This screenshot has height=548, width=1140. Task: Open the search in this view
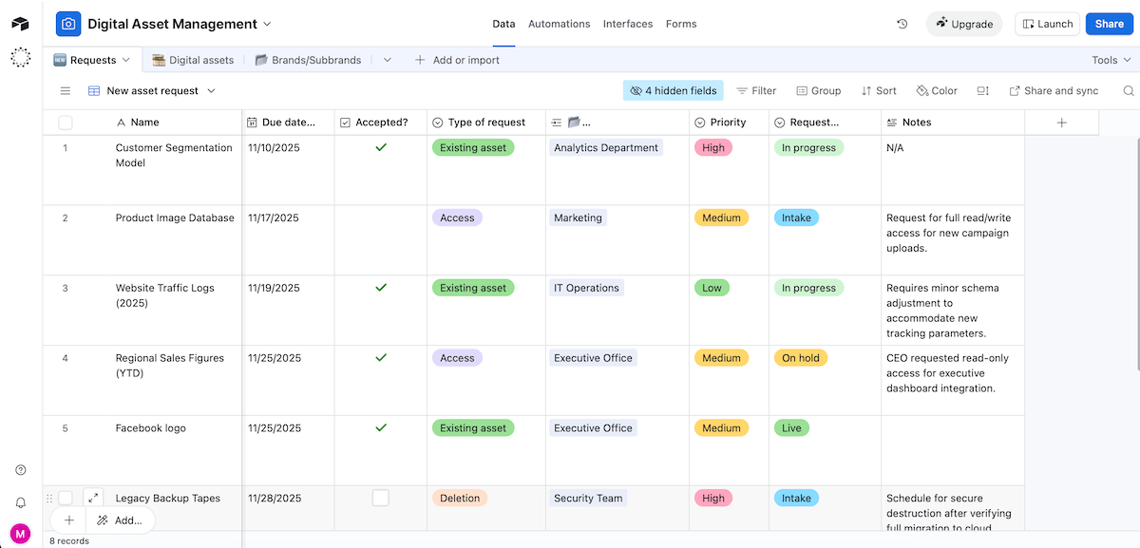[1127, 90]
